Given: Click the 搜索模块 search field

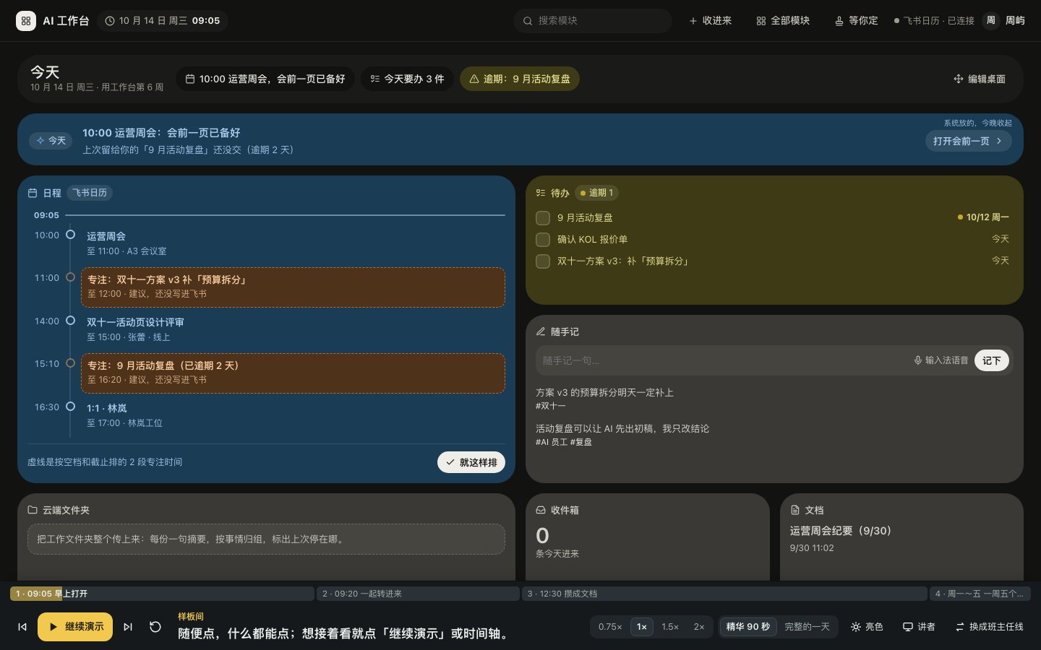Looking at the screenshot, I should point(593,21).
